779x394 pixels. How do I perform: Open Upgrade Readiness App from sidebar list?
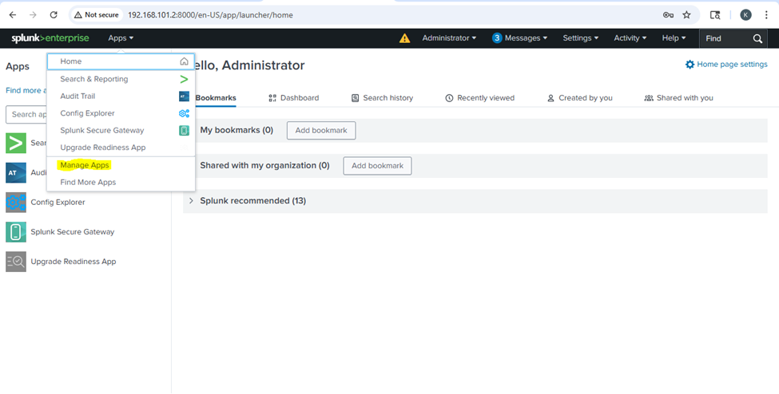coord(74,262)
